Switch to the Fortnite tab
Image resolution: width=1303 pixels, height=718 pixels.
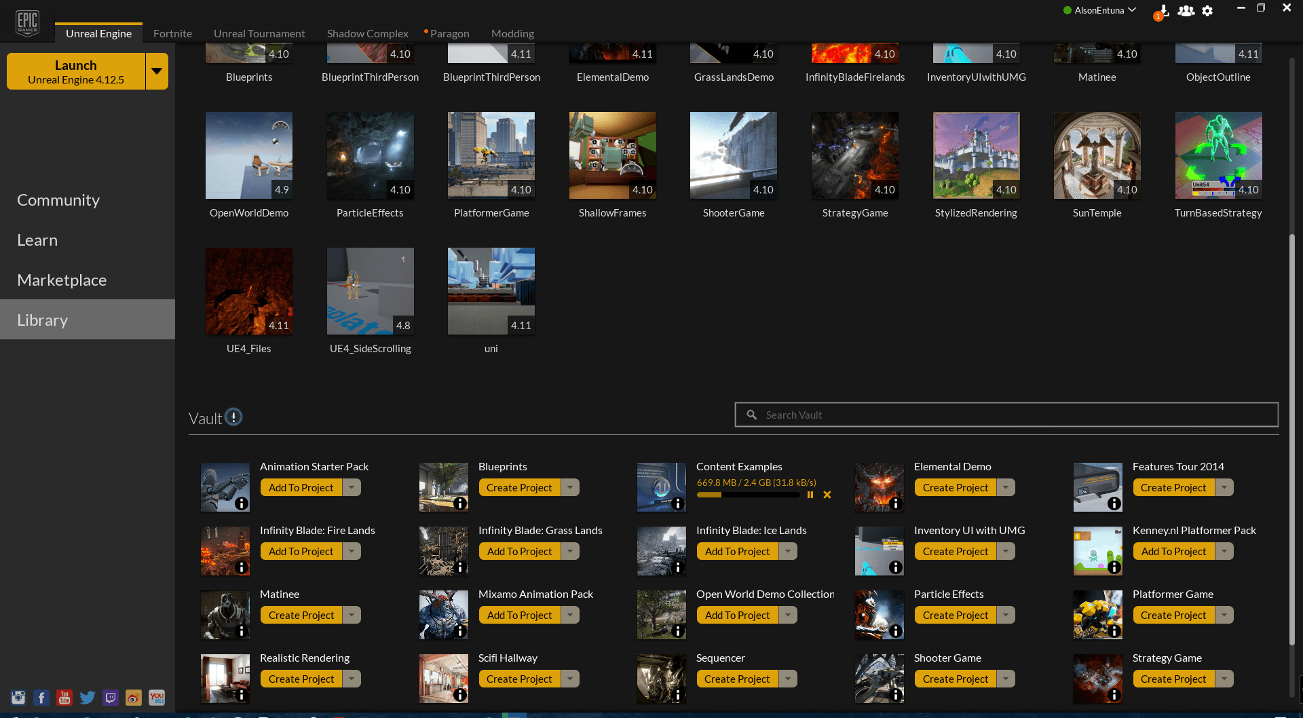click(172, 33)
